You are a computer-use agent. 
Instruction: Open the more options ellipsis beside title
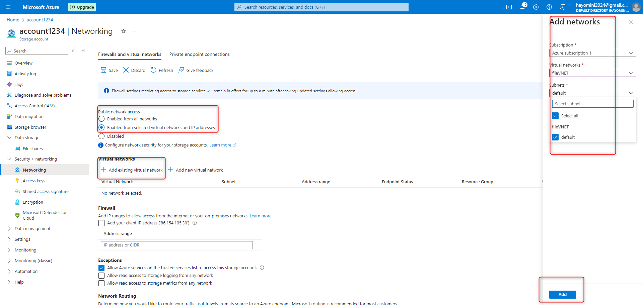click(134, 31)
